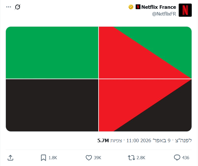Image resolution: width=198 pixels, height=166 pixels.
Task: Open the Netflix France display name
Action: pyautogui.click(x=159, y=7)
